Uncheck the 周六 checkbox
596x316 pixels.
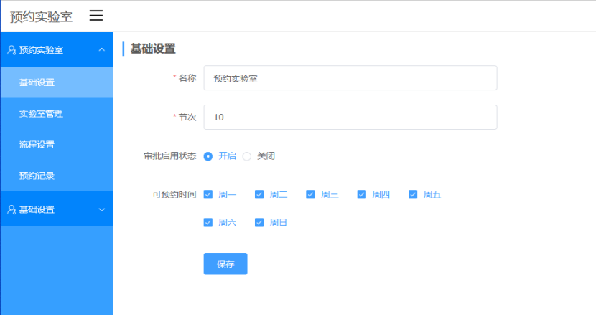pos(208,222)
